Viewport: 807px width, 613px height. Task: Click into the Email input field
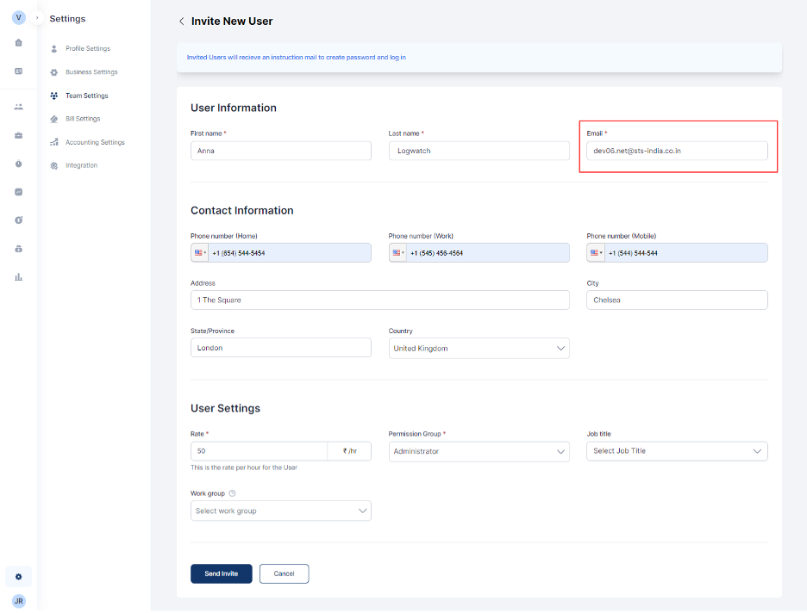tap(677, 151)
